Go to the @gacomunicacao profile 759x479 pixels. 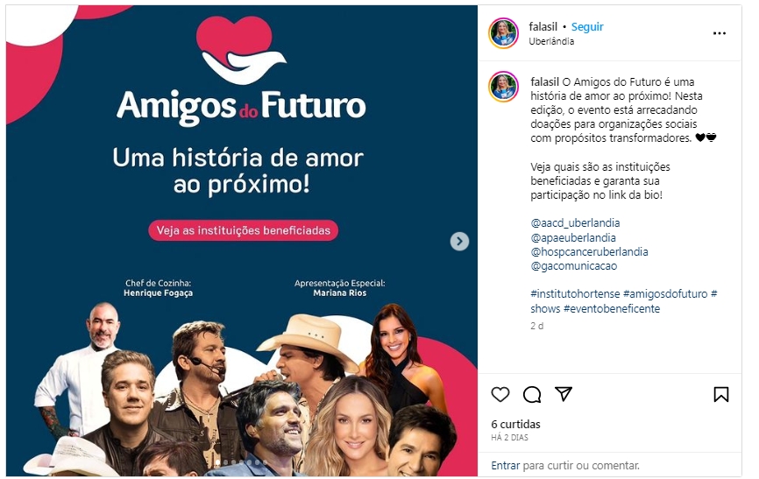(x=573, y=265)
